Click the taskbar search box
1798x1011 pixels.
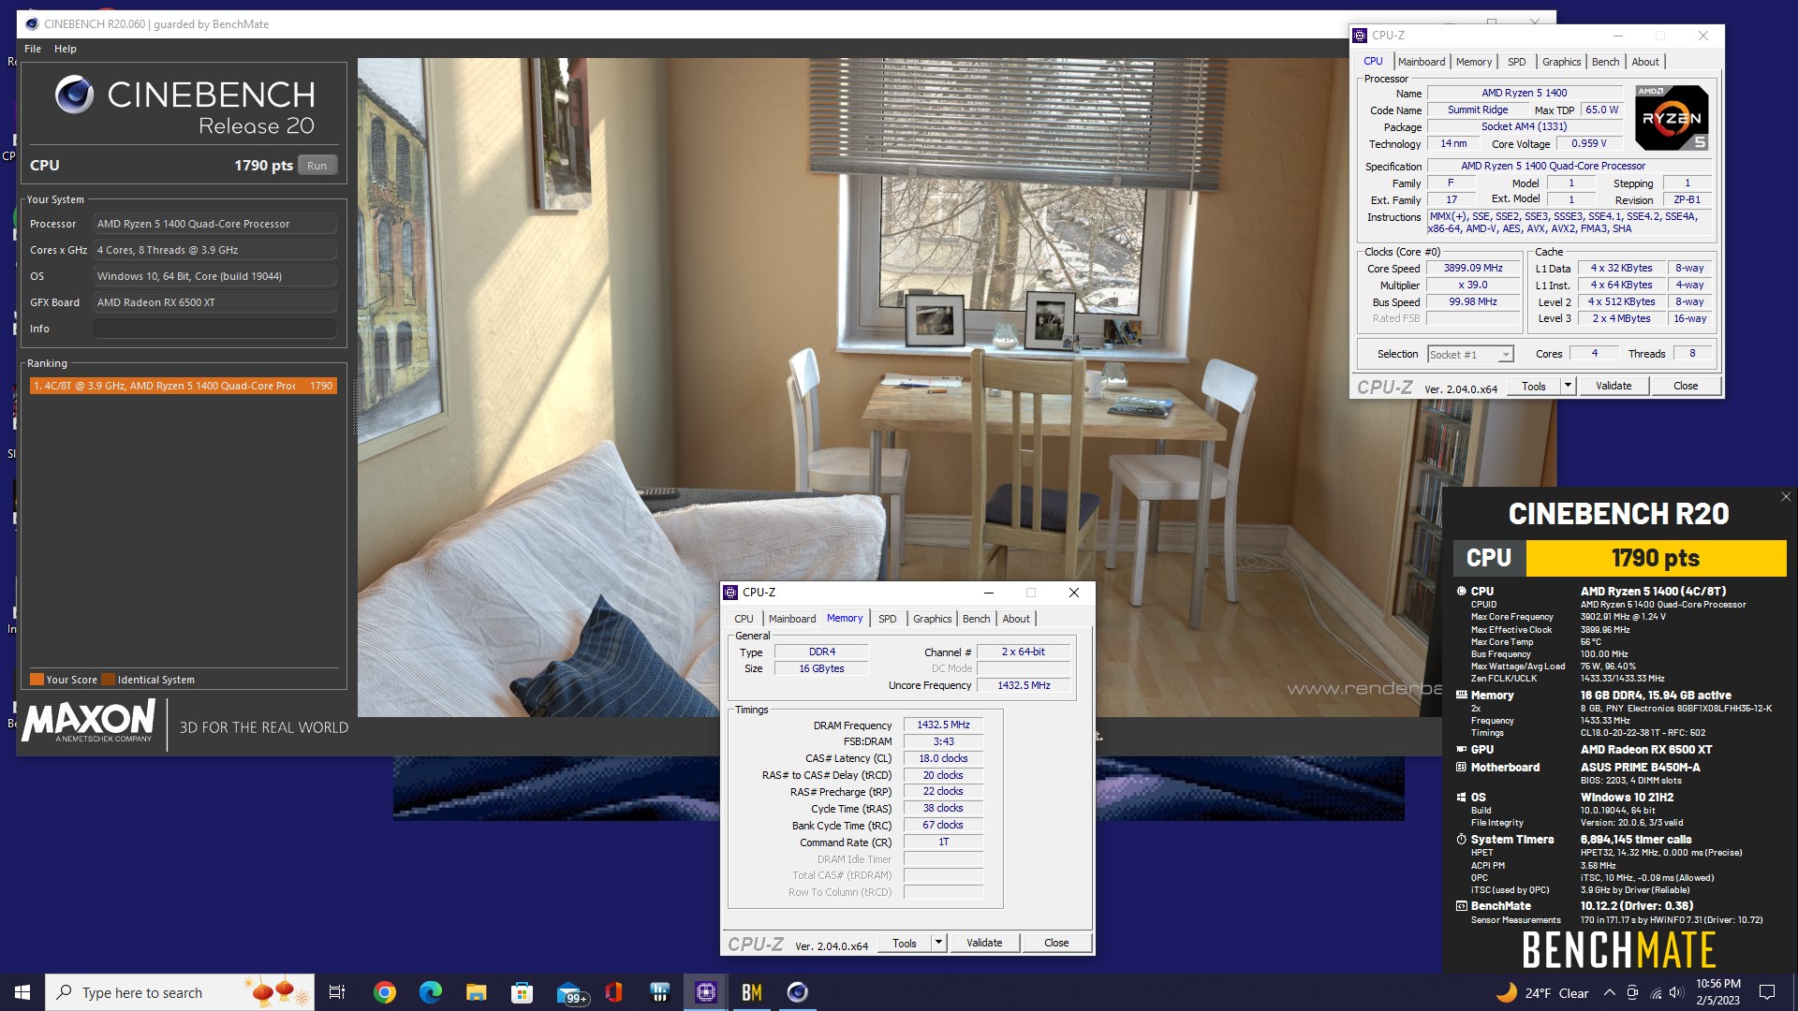tap(180, 992)
